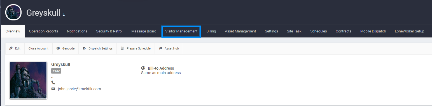Screen dimensions: 432x106
Task: Switch to Asset Management tab
Action: pyautogui.click(x=240, y=31)
